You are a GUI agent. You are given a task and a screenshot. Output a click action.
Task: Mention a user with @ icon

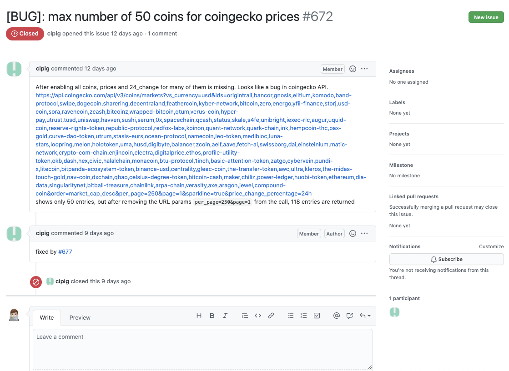(x=337, y=316)
